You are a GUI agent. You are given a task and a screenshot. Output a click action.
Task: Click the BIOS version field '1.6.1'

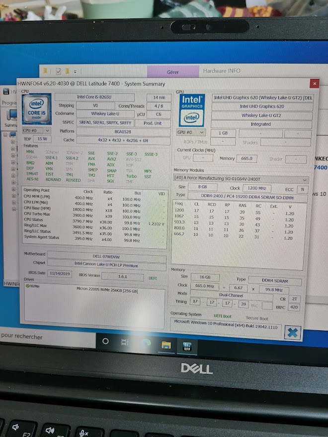point(123,277)
